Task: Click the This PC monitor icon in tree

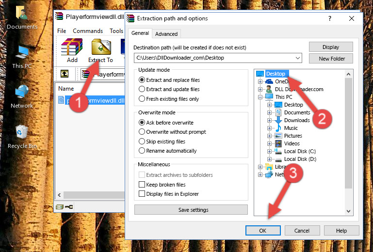Action: [x=269, y=97]
